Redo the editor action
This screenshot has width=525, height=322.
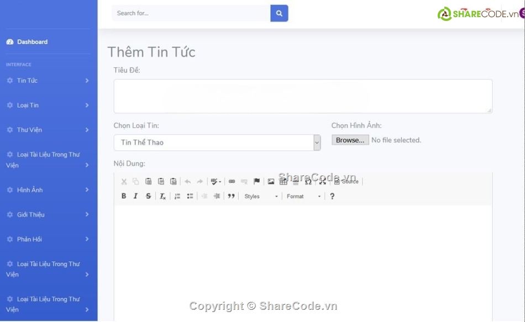click(x=200, y=181)
